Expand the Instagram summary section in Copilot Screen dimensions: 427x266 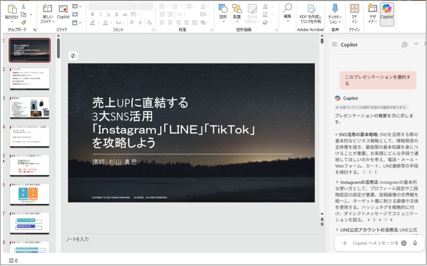click(x=337, y=182)
